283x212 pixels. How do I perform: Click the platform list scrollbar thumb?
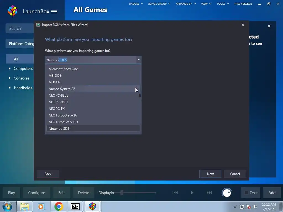(140, 96)
